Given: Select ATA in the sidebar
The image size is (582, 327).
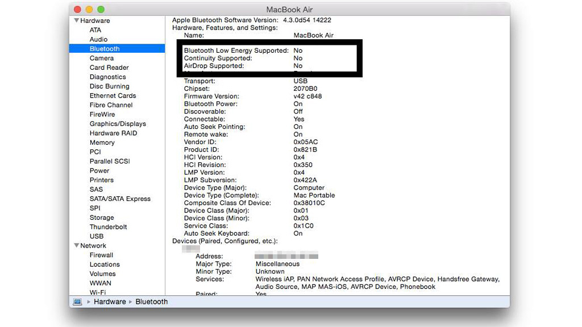Looking at the screenshot, I should click(x=95, y=30).
